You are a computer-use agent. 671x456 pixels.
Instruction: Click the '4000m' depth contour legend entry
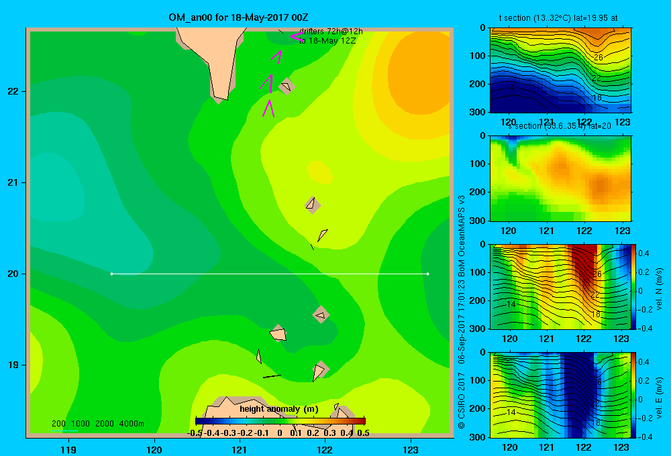pyautogui.click(x=132, y=424)
